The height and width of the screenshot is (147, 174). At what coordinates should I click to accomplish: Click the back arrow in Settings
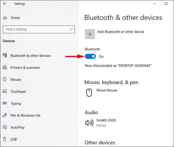click(5, 4)
